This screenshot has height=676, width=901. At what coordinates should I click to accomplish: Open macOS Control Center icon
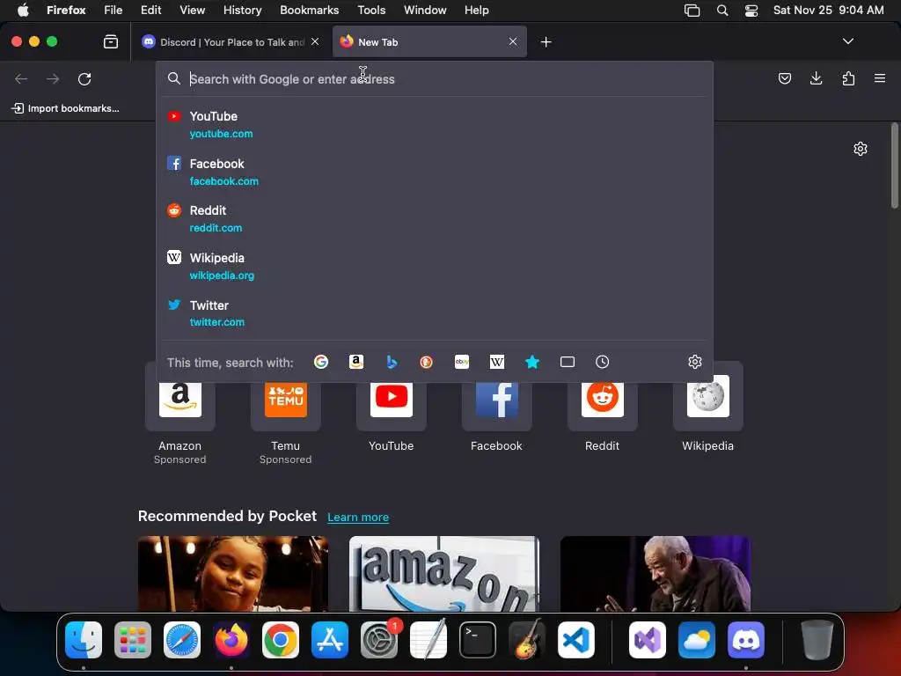click(751, 11)
